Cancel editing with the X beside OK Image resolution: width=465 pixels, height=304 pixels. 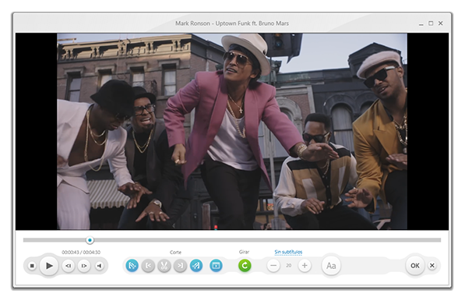pyautogui.click(x=432, y=265)
